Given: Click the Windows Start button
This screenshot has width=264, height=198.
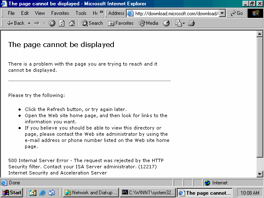Looking at the screenshot, I should (12, 193).
